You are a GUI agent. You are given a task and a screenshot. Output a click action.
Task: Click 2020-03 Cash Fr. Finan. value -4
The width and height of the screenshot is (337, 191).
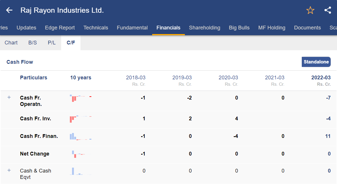(235, 136)
